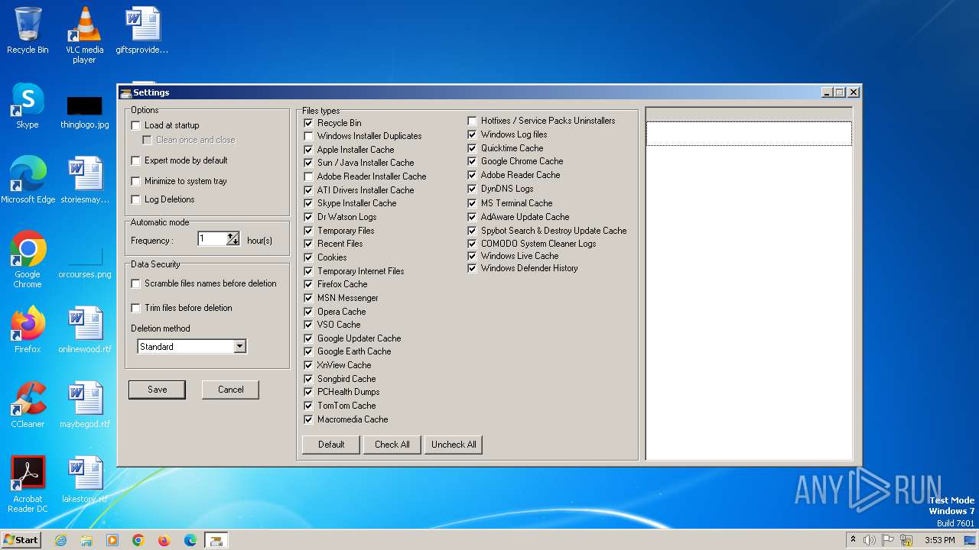
Task: Check Adobe Reader Installer Cache
Action: [308, 176]
